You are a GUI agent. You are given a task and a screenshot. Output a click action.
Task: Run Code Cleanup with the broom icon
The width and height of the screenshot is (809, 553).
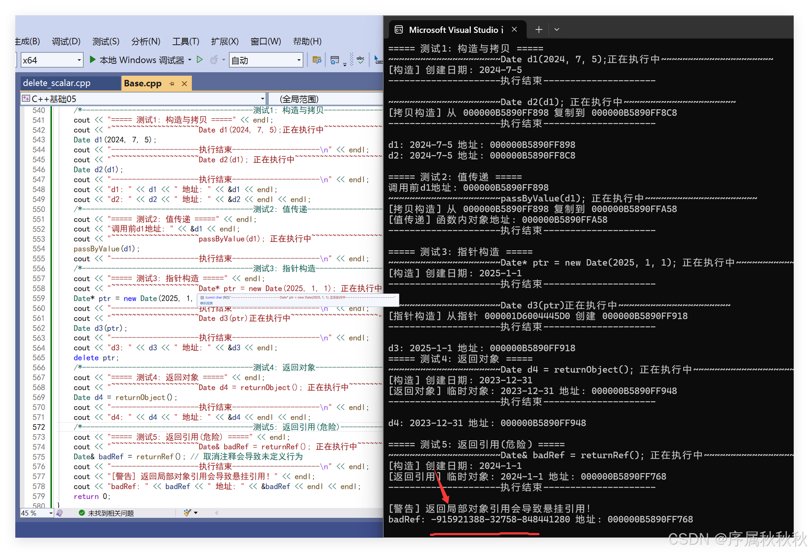(x=187, y=513)
